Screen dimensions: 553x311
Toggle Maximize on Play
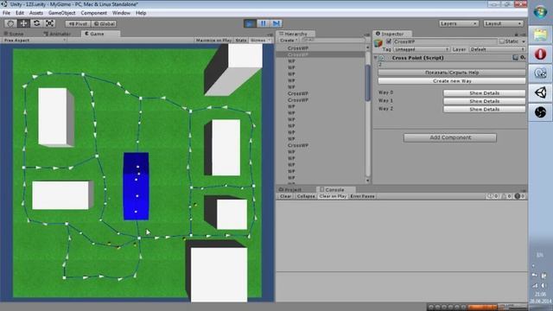tap(213, 41)
